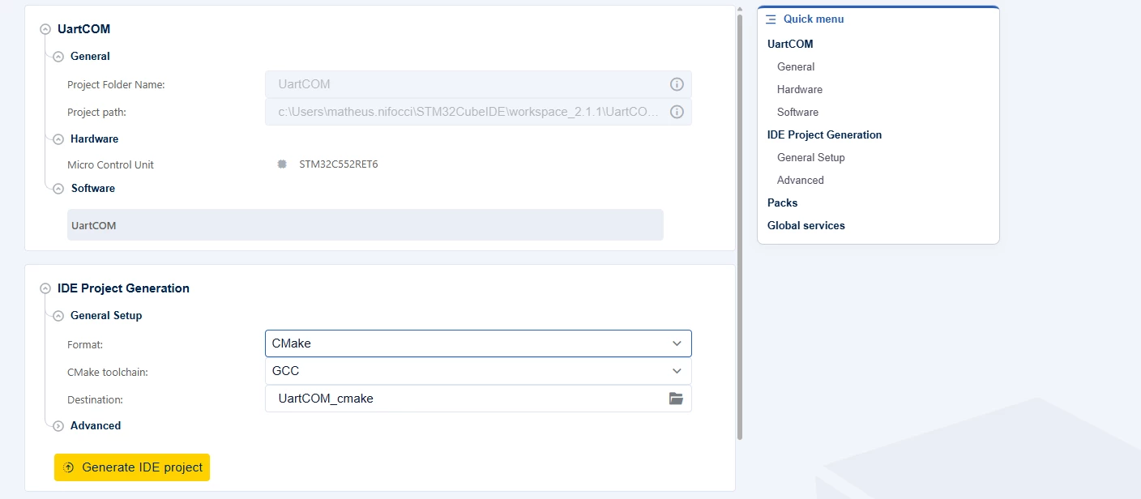Go to Packs in Quick menu
The width and height of the screenshot is (1141, 499).
[782, 203]
